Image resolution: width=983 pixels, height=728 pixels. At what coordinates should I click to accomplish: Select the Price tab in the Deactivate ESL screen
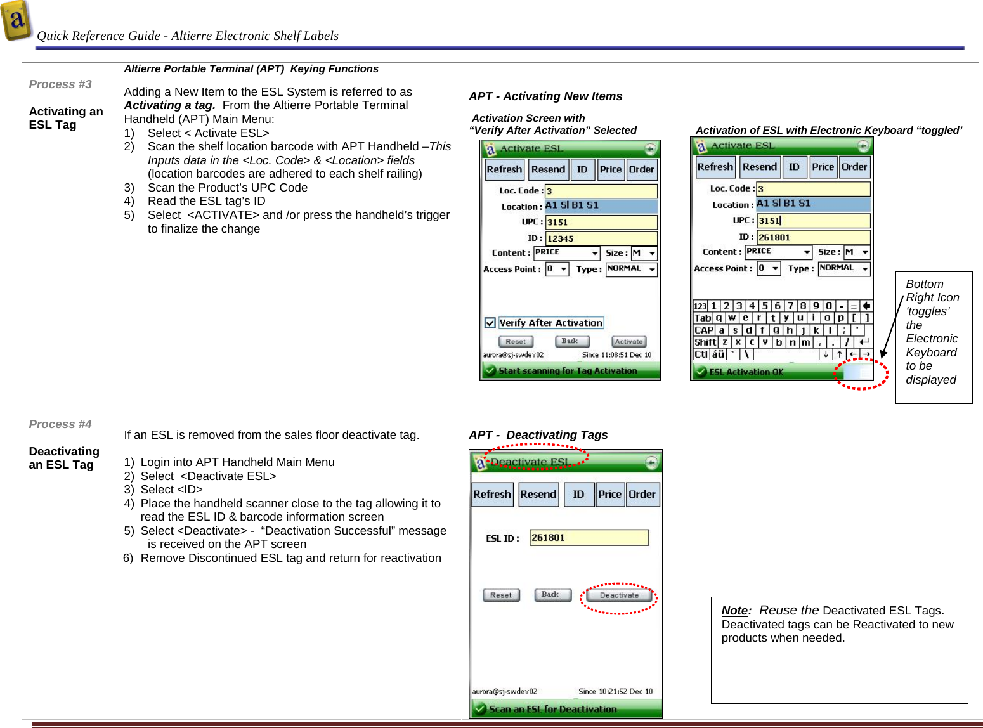[x=610, y=494]
